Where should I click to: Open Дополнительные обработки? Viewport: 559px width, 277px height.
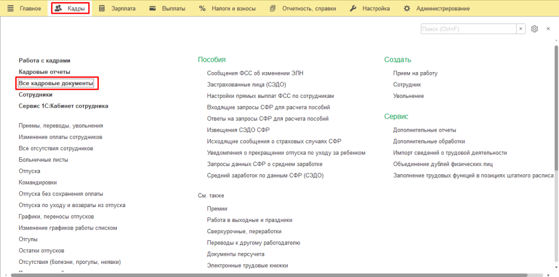point(429,142)
